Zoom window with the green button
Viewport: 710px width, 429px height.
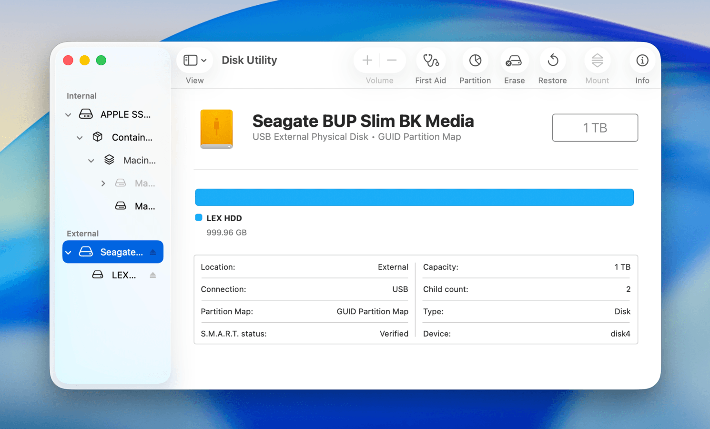click(x=101, y=61)
